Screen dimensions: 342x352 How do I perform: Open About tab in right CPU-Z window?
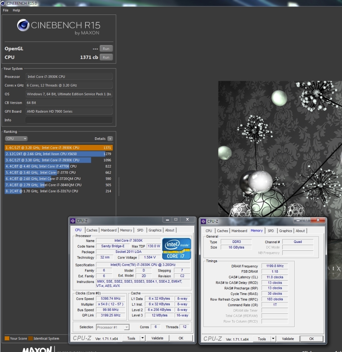(x=300, y=231)
